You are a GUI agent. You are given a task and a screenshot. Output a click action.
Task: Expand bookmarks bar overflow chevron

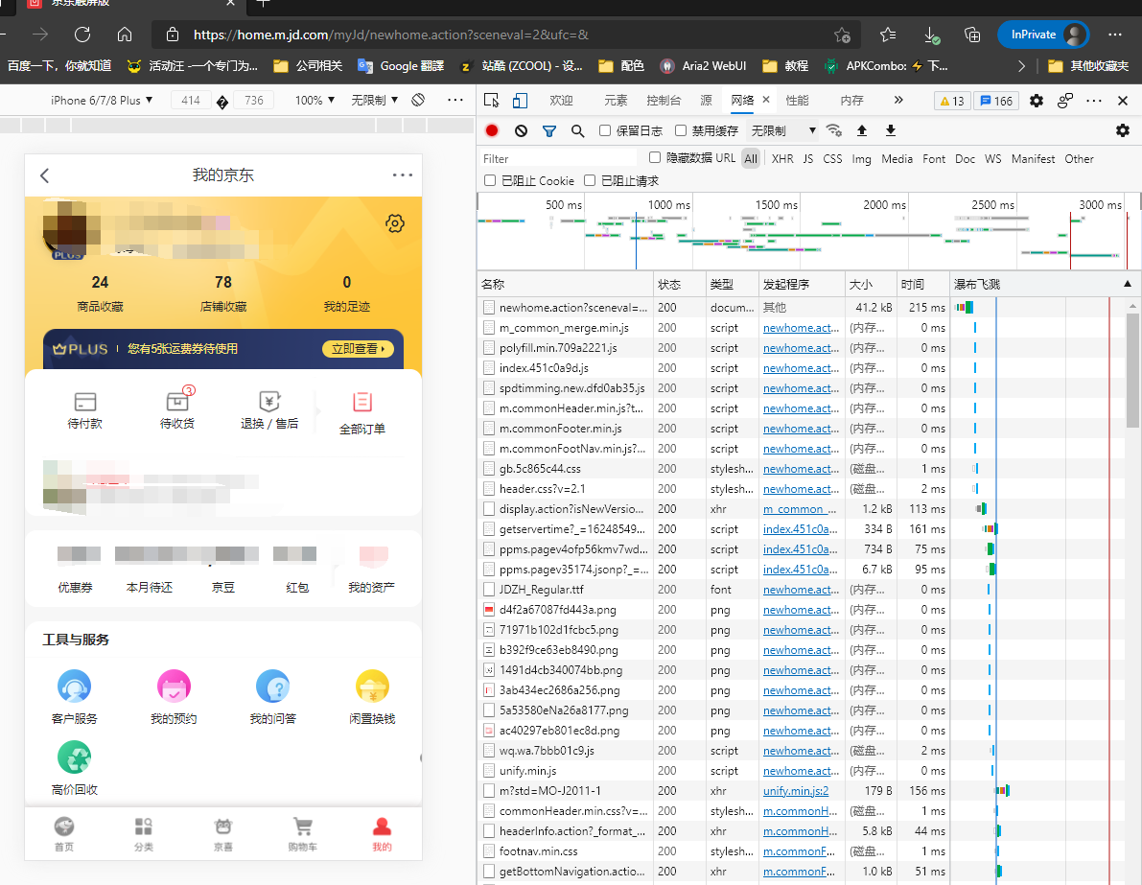(1021, 65)
